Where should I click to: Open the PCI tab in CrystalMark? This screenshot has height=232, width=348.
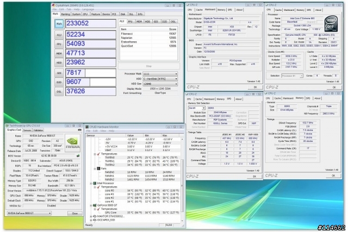[x=114, y=14]
